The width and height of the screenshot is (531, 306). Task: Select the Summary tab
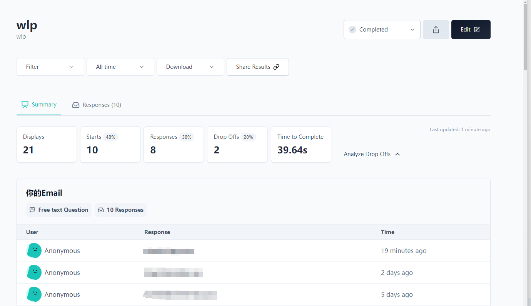tap(39, 105)
